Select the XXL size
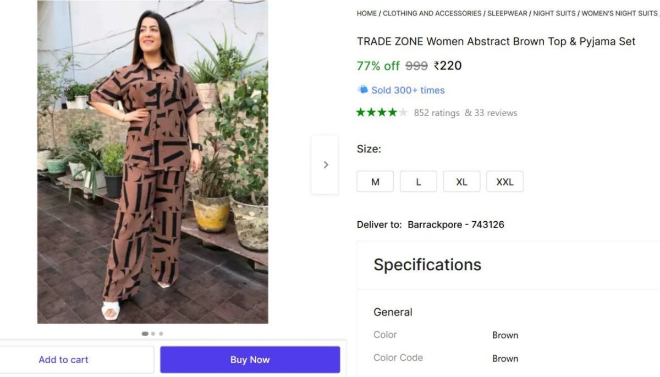The image size is (660, 377). (505, 181)
